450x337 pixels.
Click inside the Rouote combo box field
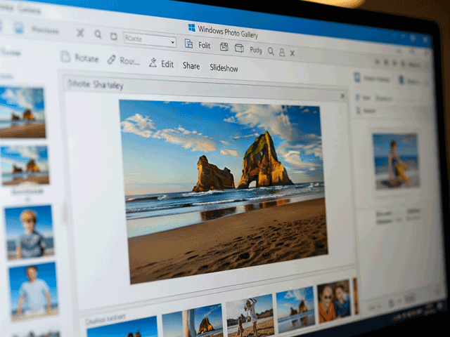[x=150, y=40]
